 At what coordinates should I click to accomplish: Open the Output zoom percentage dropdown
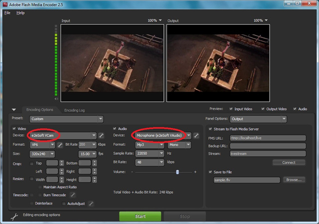coord(260,20)
